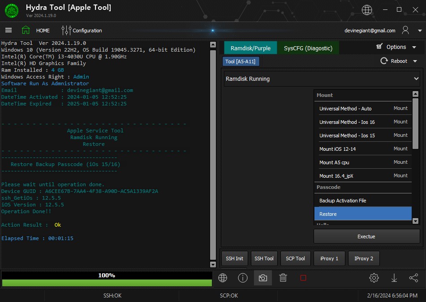Click the green HOME house icon
426x302 pixels.
point(26,30)
